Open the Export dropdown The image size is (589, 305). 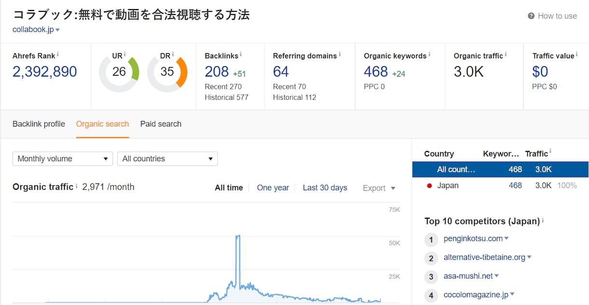point(379,188)
